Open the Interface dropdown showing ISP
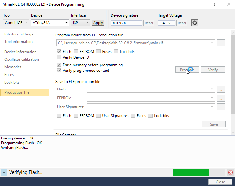This screenshot has width=235, height=186. [81, 23]
